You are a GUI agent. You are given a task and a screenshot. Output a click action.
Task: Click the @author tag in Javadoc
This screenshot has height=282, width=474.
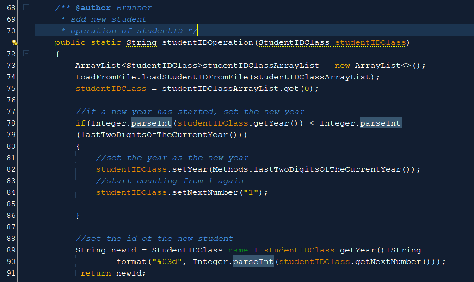click(x=93, y=8)
